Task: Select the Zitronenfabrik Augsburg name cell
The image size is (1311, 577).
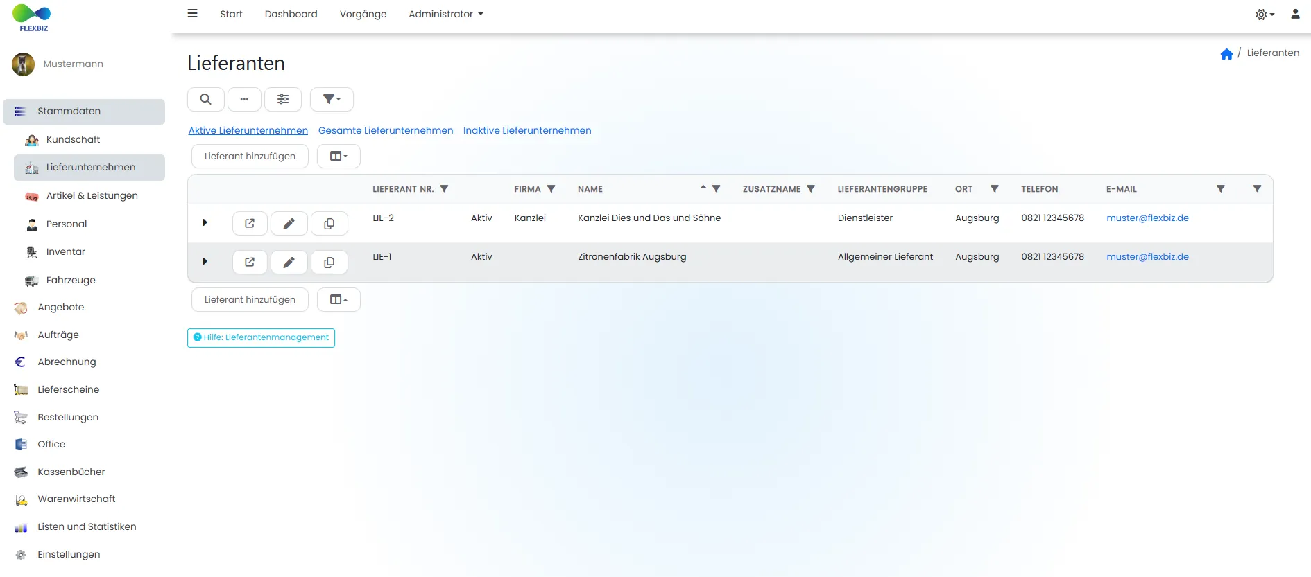Action: 632,256
